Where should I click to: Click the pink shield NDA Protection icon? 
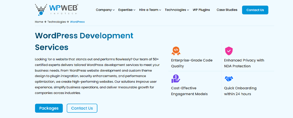coord(229,51)
